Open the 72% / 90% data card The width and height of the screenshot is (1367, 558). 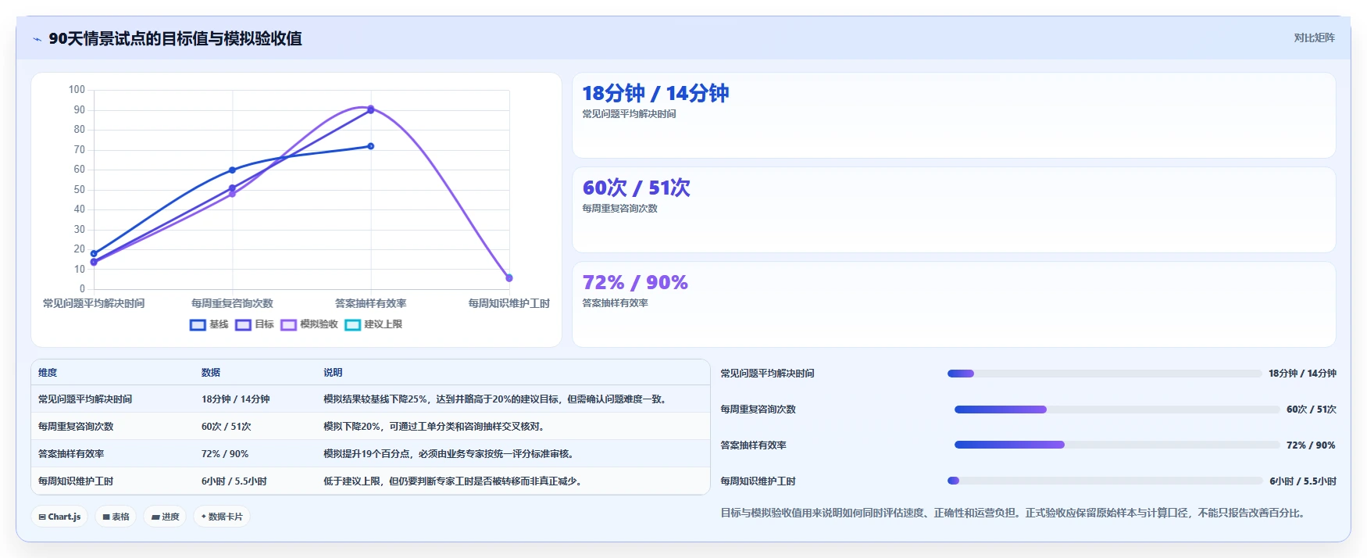click(954, 304)
